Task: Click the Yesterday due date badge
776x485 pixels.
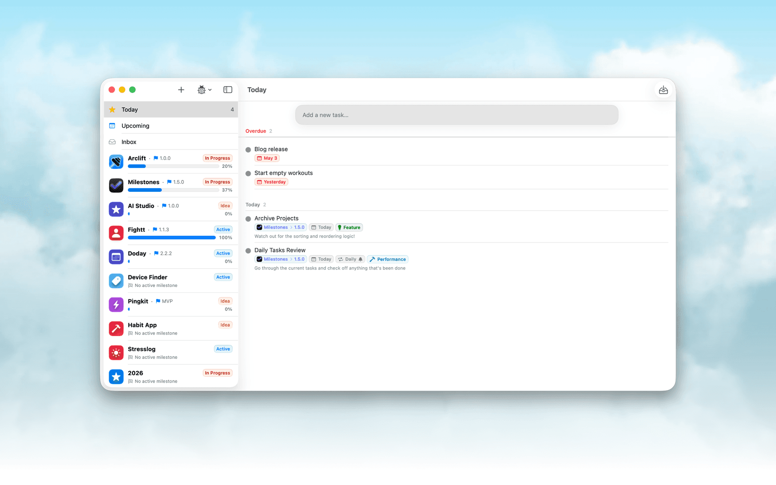Action: click(271, 182)
